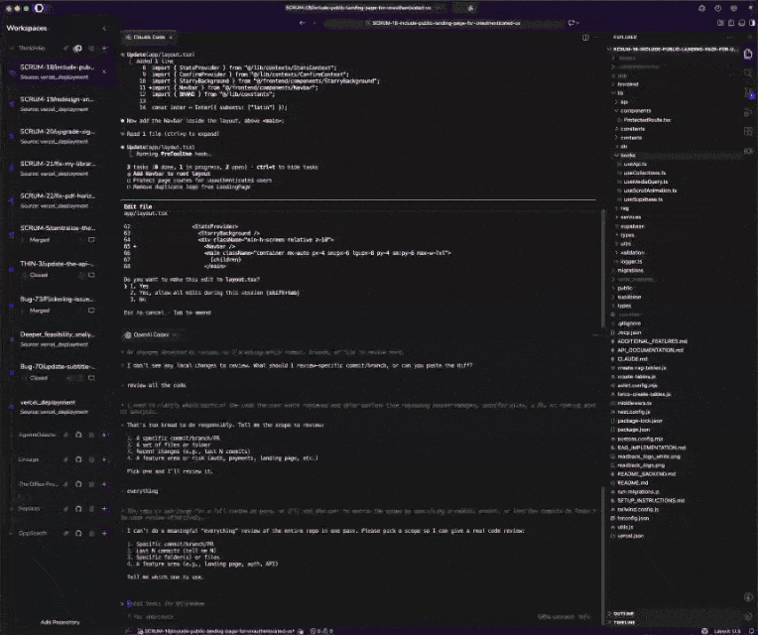Open ProtectedRoute.tsx in Explorer
Viewport: 758px width, 635px height.
coord(647,120)
